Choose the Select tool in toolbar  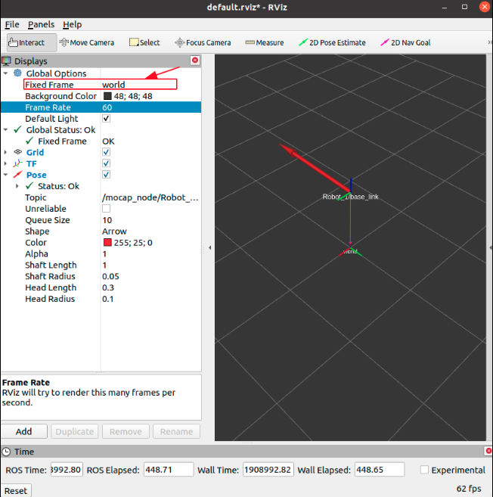(144, 42)
